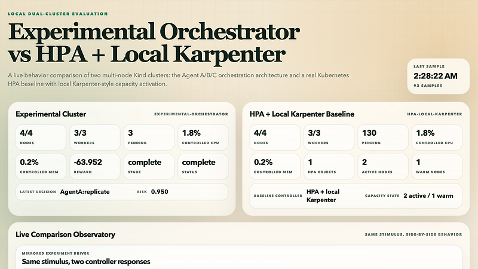Click the "LAST SAMPLE" label
This screenshot has width=478, height=269.
coord(429,66)
